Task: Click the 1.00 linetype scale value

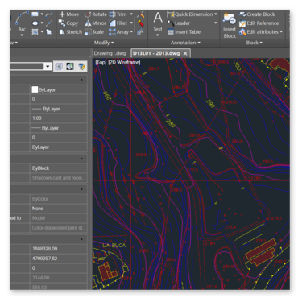Action: 37,118
